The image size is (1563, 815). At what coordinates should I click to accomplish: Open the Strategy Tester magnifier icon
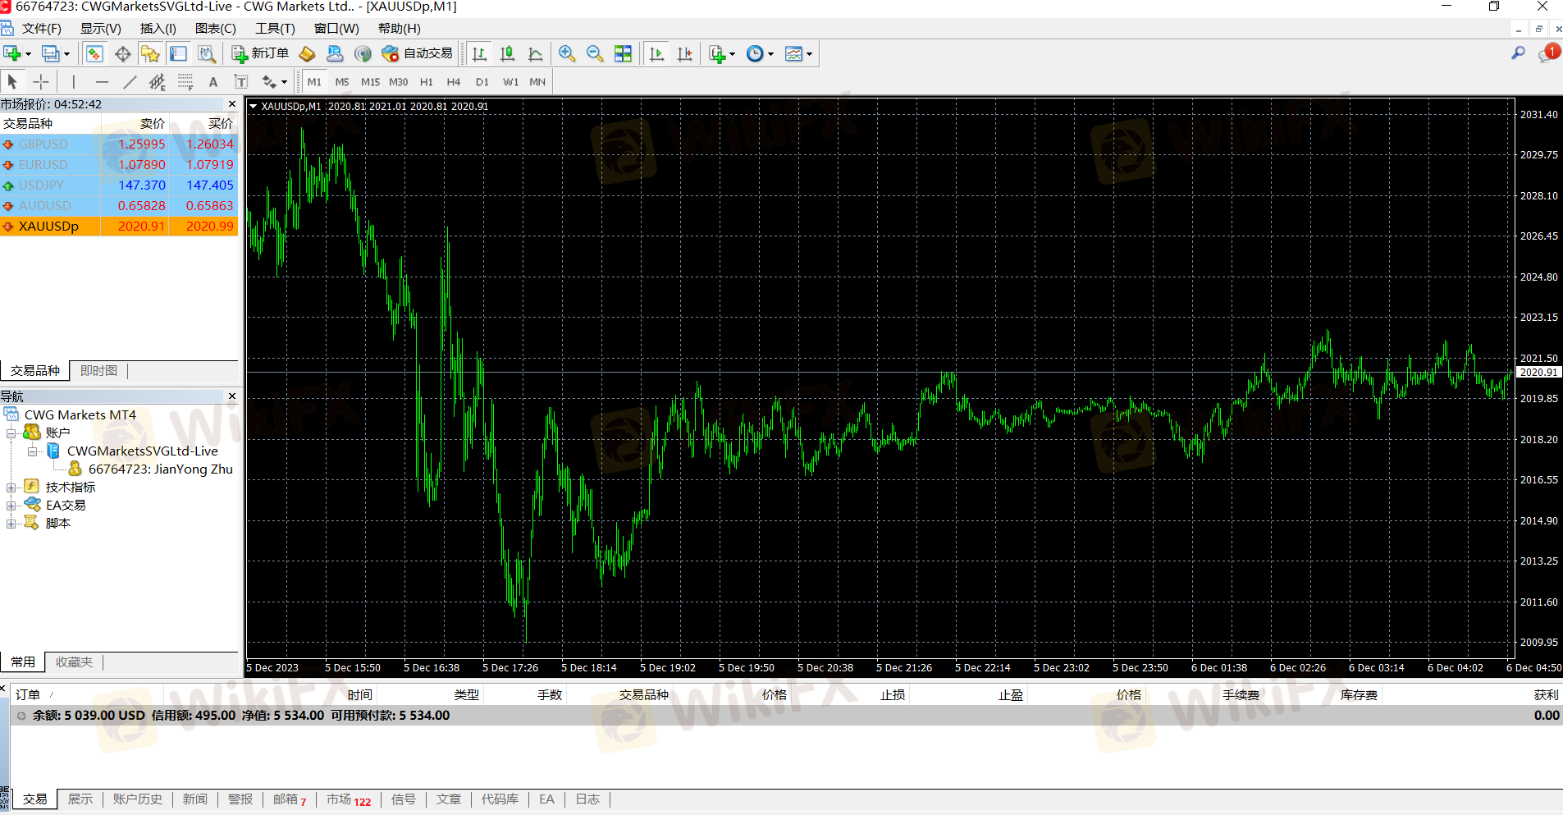tap(207, 54)
